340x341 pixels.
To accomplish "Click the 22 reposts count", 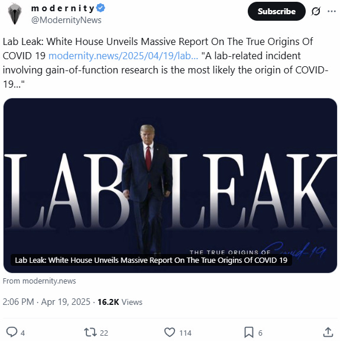I will (104, 333).
